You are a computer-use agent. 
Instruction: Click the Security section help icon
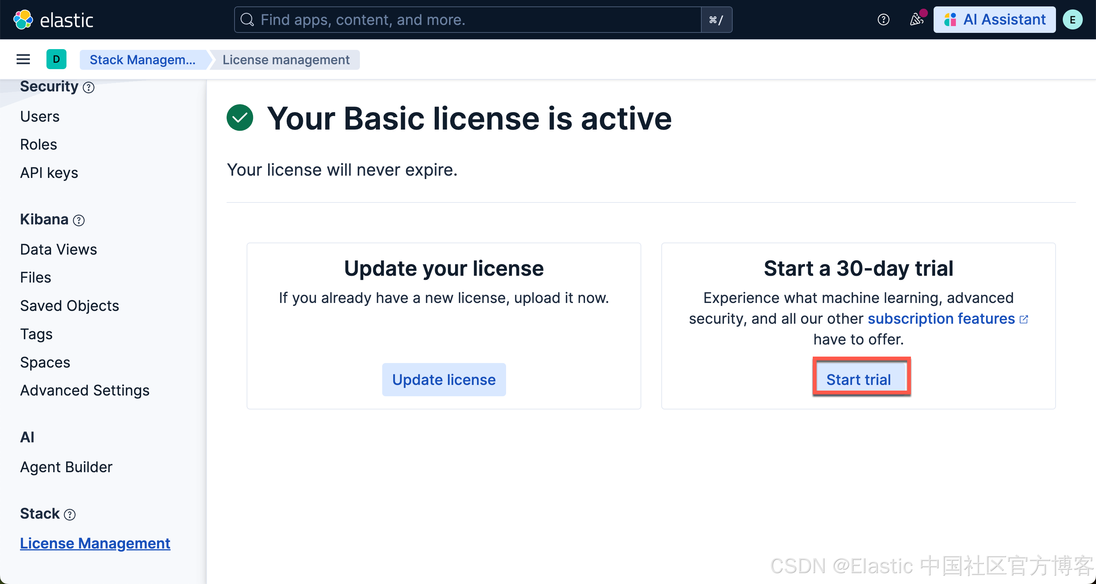(88, 88)
